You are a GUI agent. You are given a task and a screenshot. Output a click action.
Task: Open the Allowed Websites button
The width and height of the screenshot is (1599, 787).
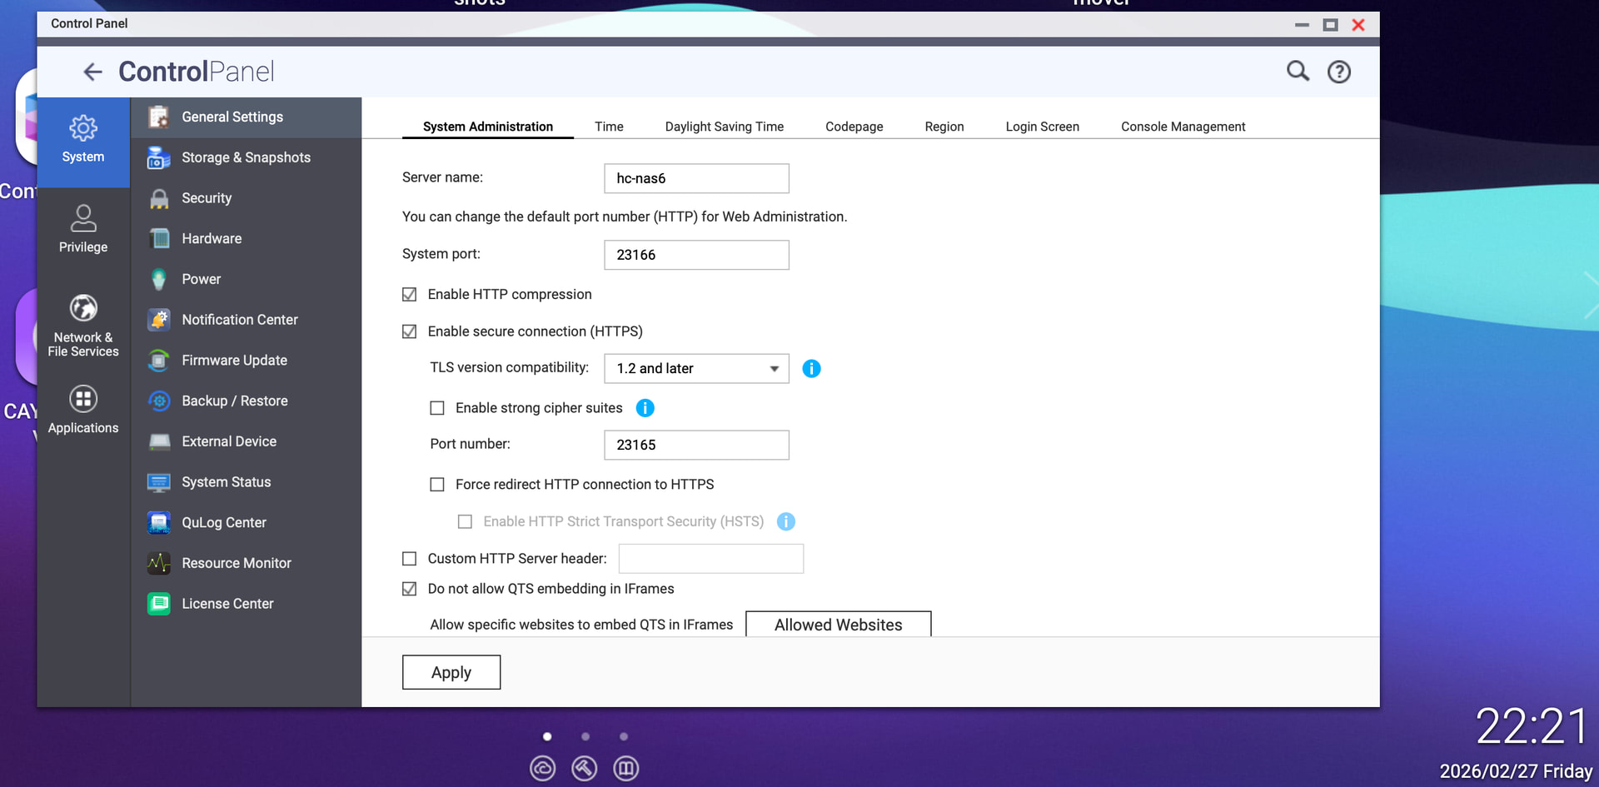[838, 625]
